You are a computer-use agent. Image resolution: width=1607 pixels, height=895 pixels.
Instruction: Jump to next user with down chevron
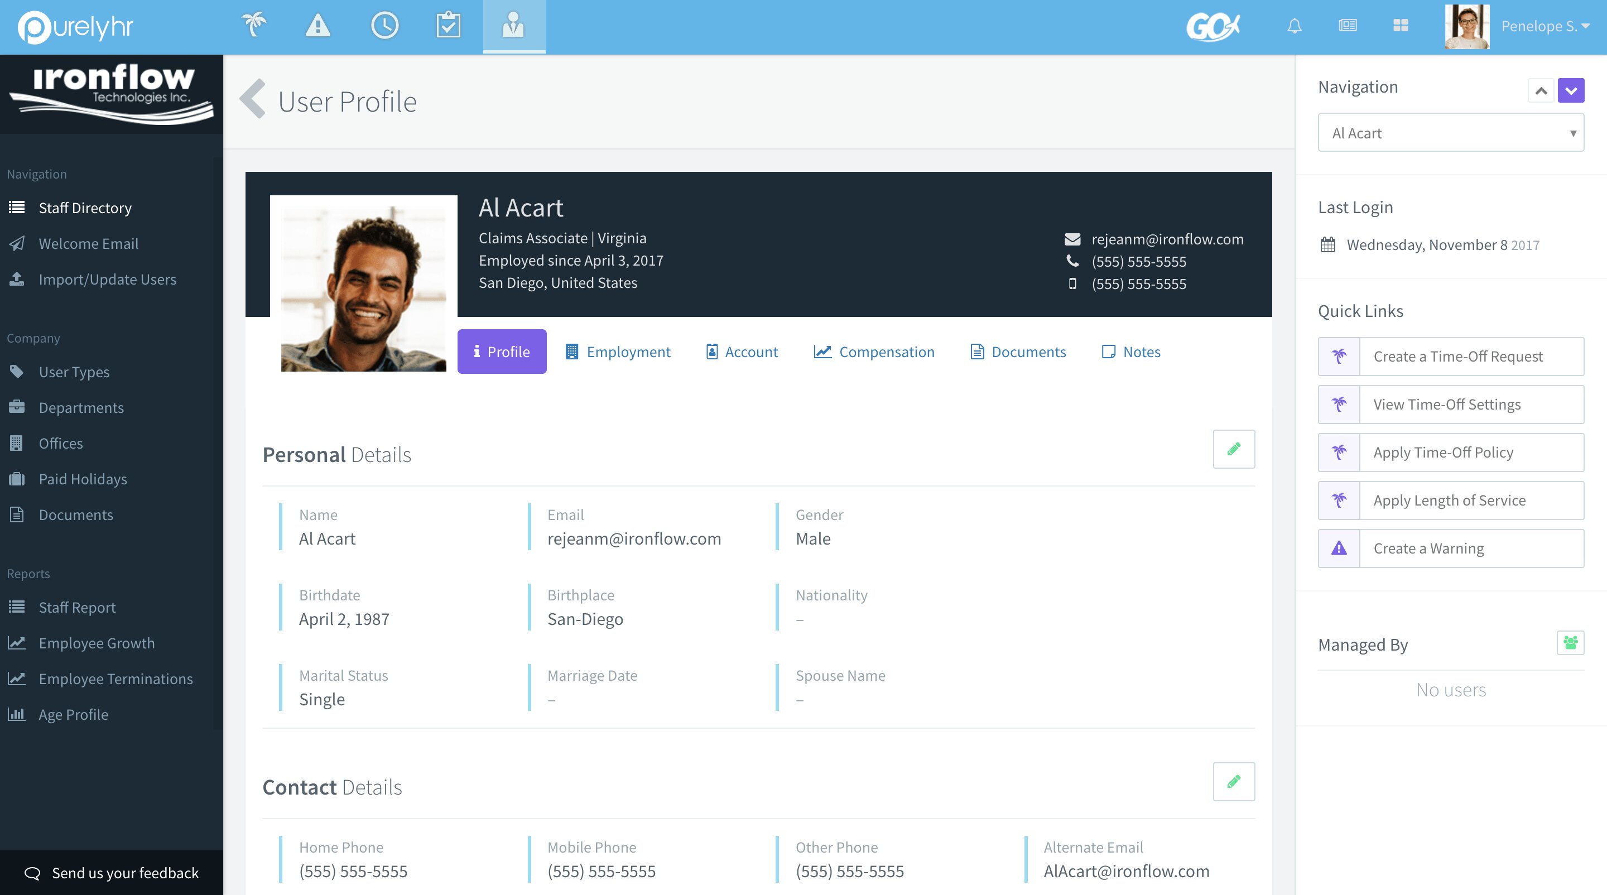tap(1570, 91)
